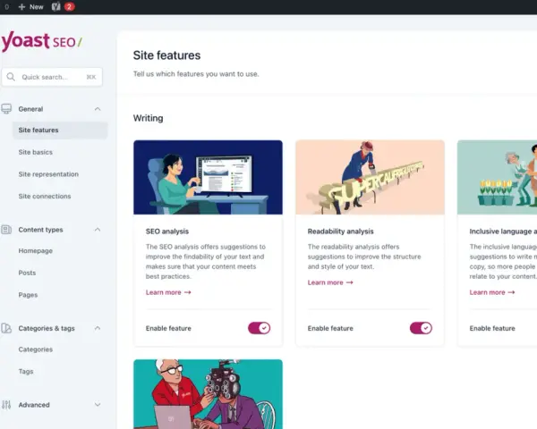This screenshot has height=429, width=537.
Task: Open Site representation settings
Action: coord(48,174)
